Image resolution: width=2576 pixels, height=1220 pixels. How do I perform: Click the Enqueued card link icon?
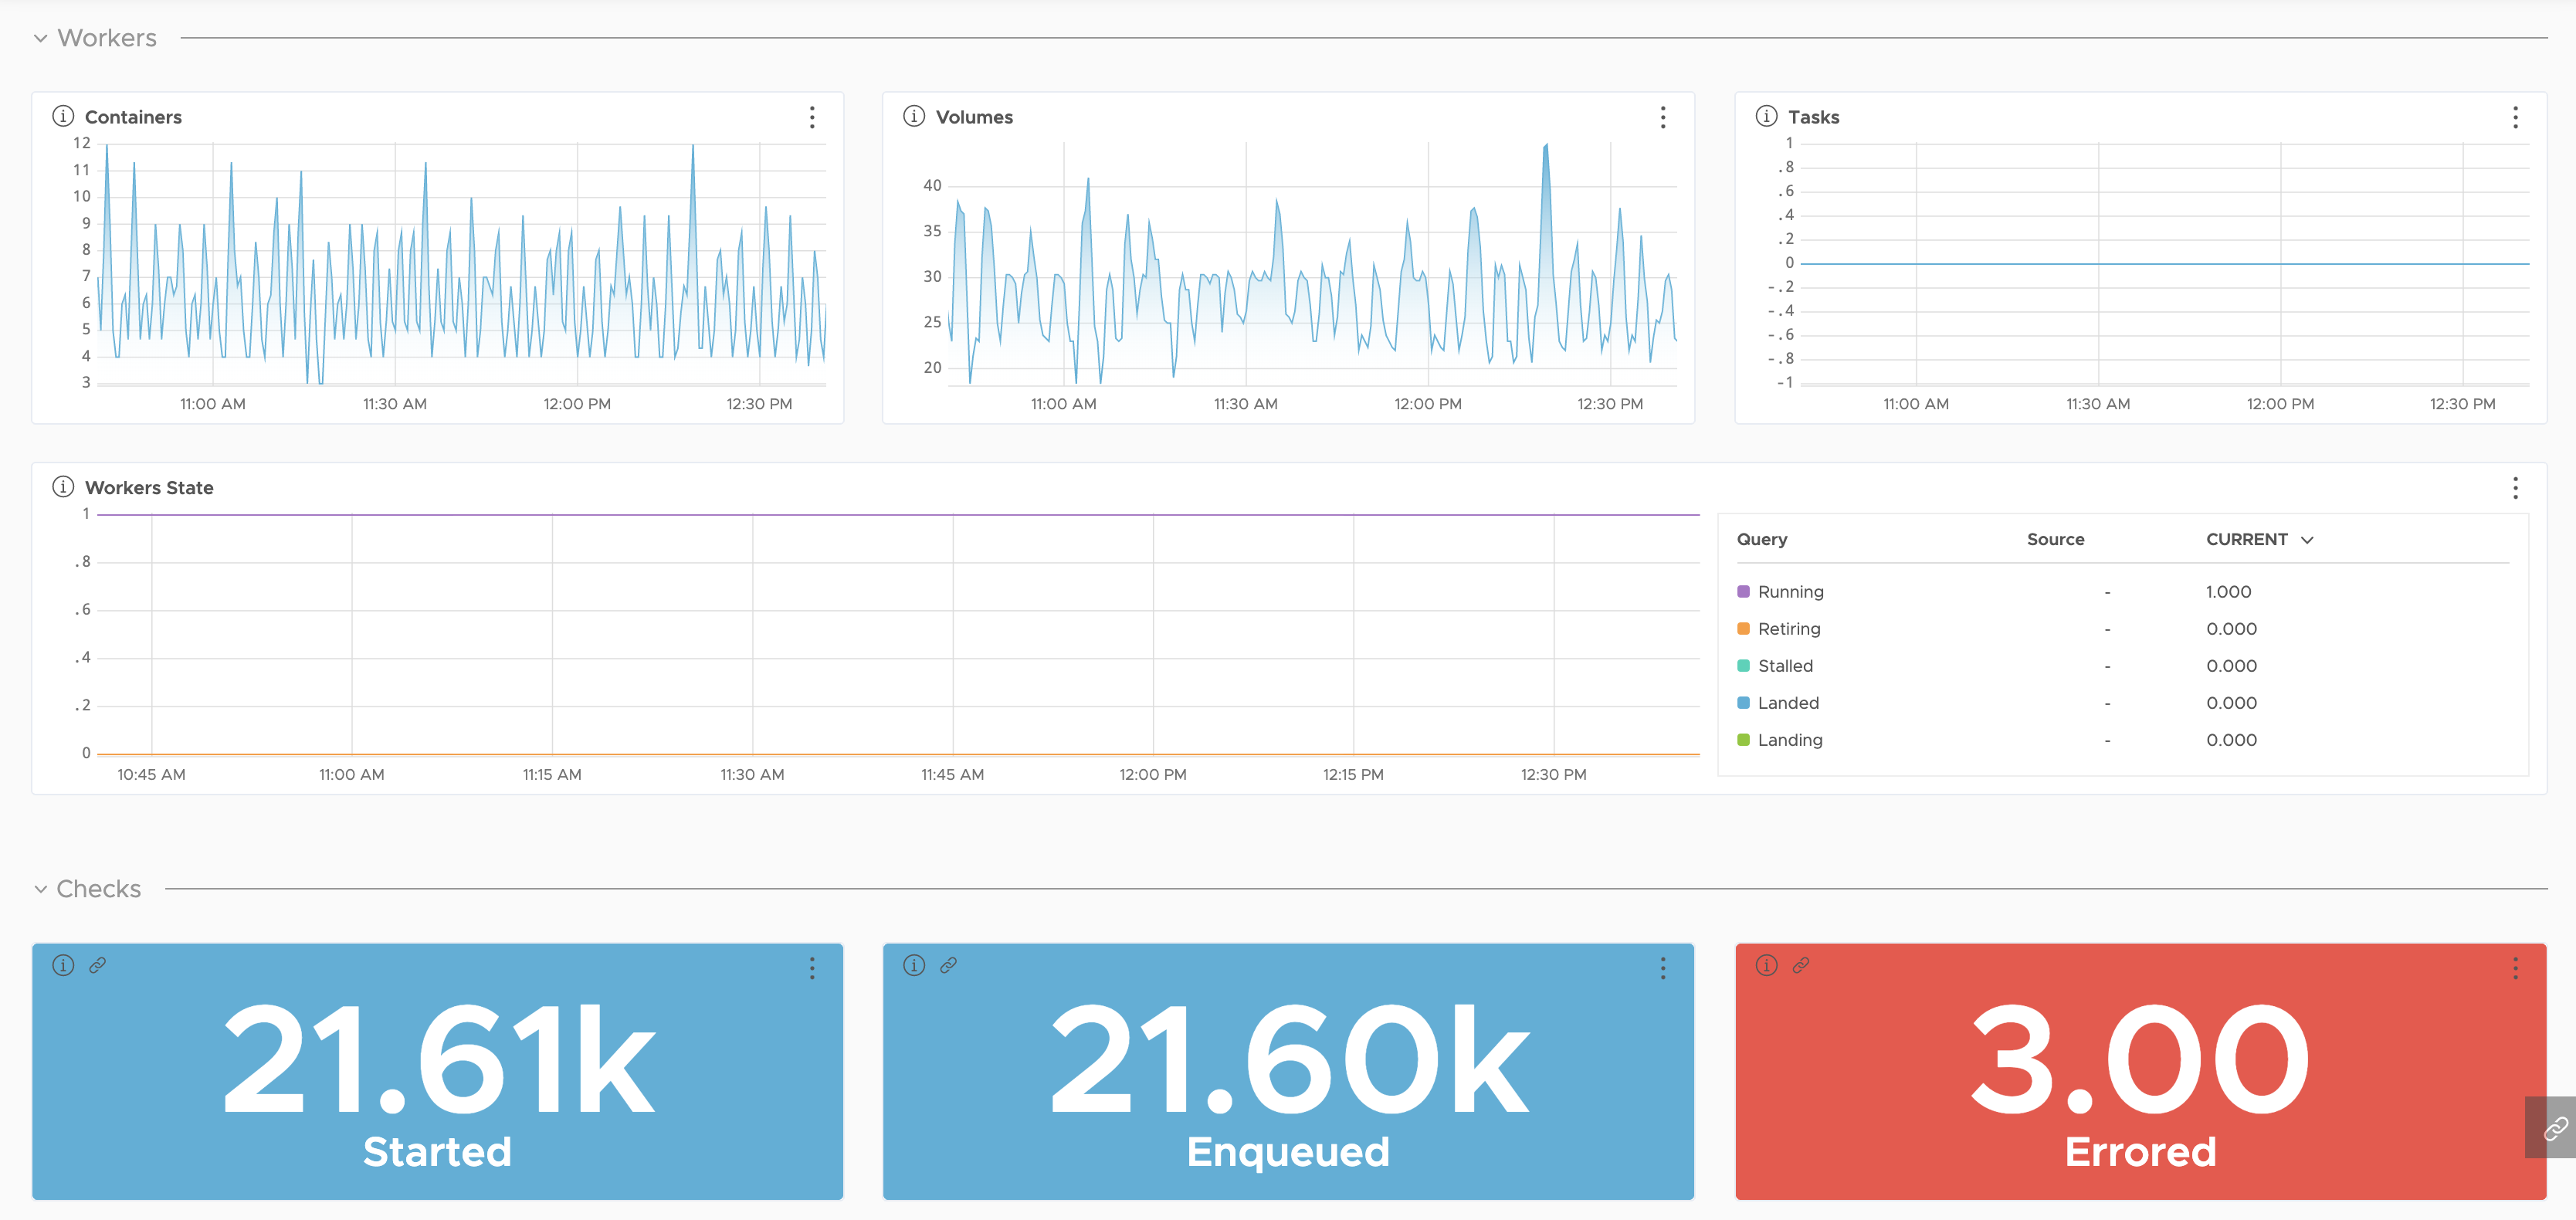(948, 965)
